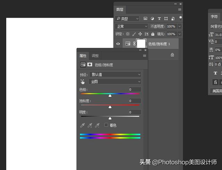Open the 全图 channel range dropdown

pyautogui.click(x=115, y=82)
